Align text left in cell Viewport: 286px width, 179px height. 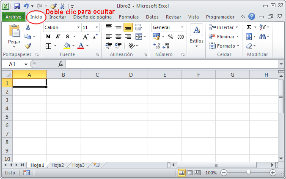click(x=109, y=37)
